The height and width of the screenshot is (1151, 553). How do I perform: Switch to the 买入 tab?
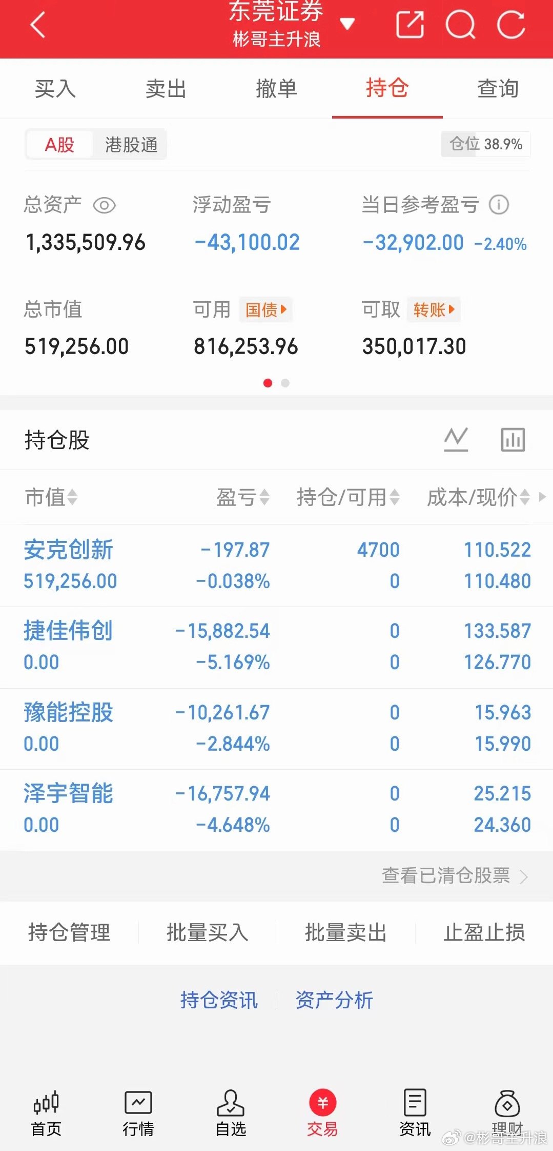pos(55,88)
